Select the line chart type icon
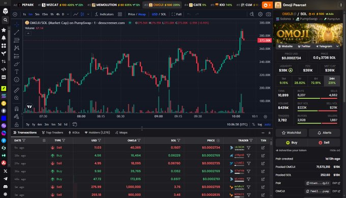346x198 pixels. click(x=76, y=14)
